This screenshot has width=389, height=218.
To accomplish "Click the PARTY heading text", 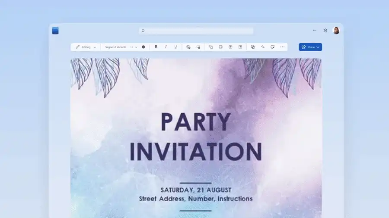I will point(196,122).
